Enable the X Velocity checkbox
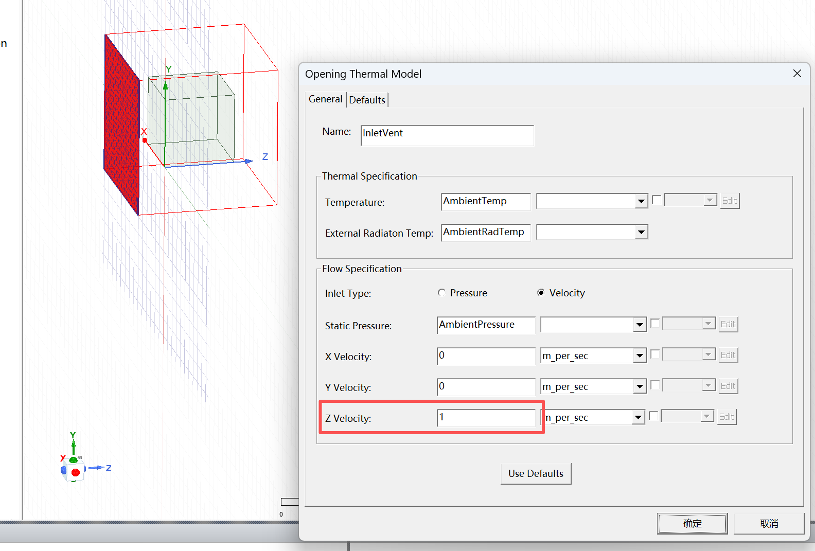 point(655,354)
